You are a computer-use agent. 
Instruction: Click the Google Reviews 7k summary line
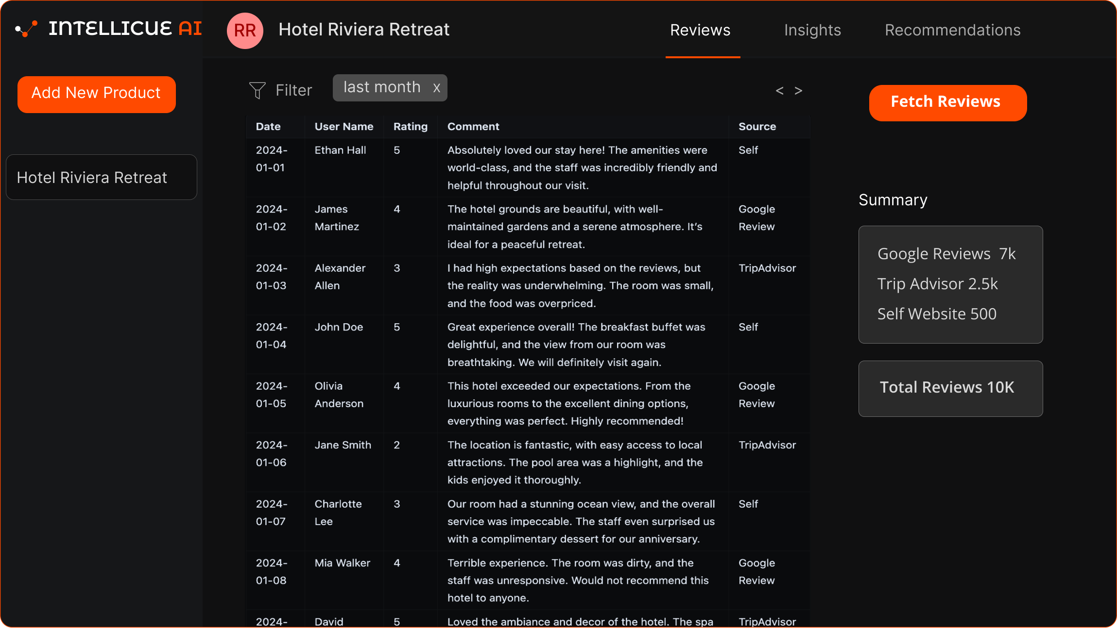(x=946, y=254)
